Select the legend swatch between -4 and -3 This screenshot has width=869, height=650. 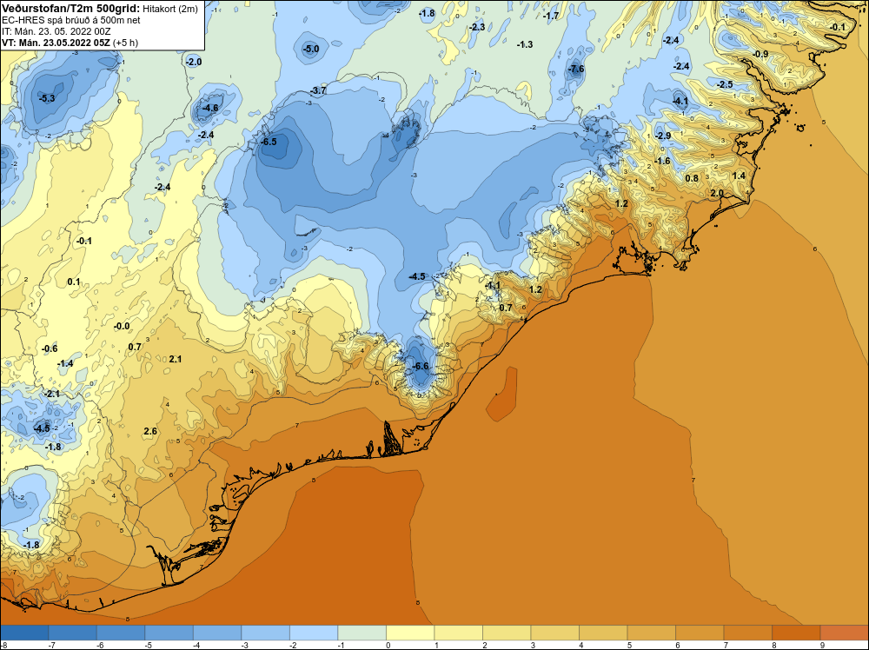tap(217, 633)
